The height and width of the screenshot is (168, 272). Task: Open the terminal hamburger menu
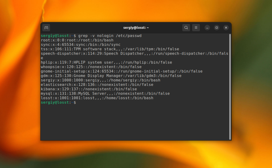pyautogui.click(x=196, y=28)
